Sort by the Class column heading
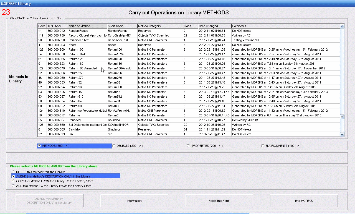Image resolution: width=355 pixels, height=214 pixels. (x=191, y=26)
